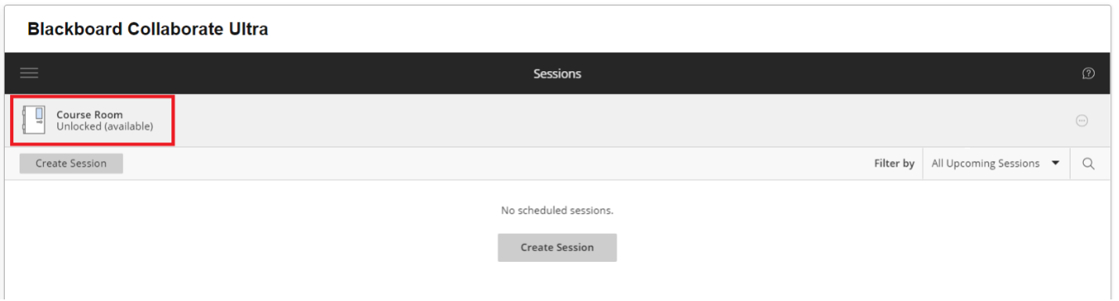Click the Sessions header title
1119x301 pixels.
tap(557, 73)
